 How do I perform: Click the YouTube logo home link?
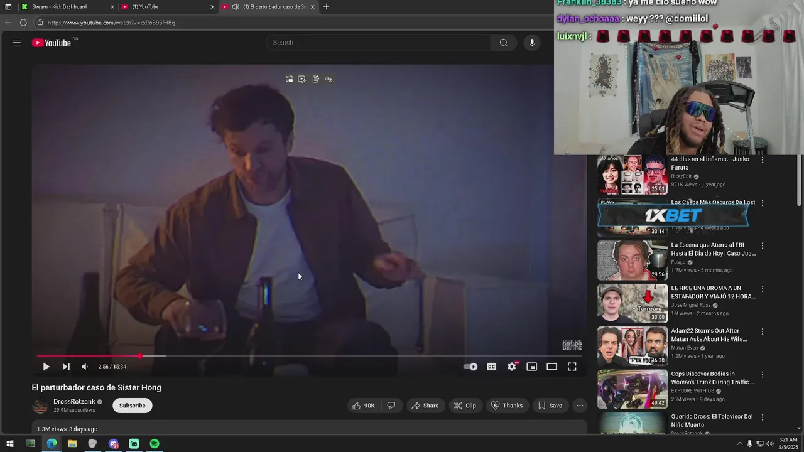[x=52, y=43]
